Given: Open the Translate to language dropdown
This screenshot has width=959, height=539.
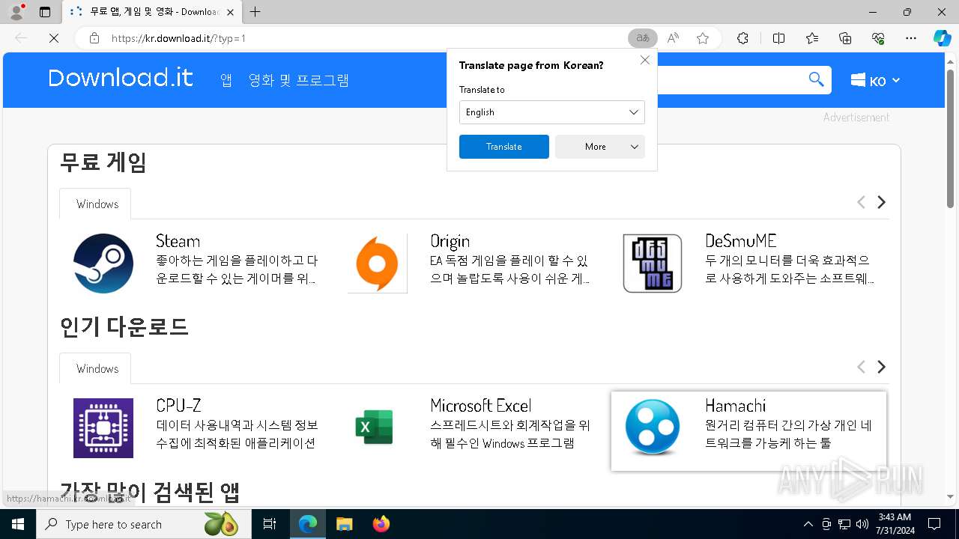Looking at the screenshot, I should (x=552, y=112).
